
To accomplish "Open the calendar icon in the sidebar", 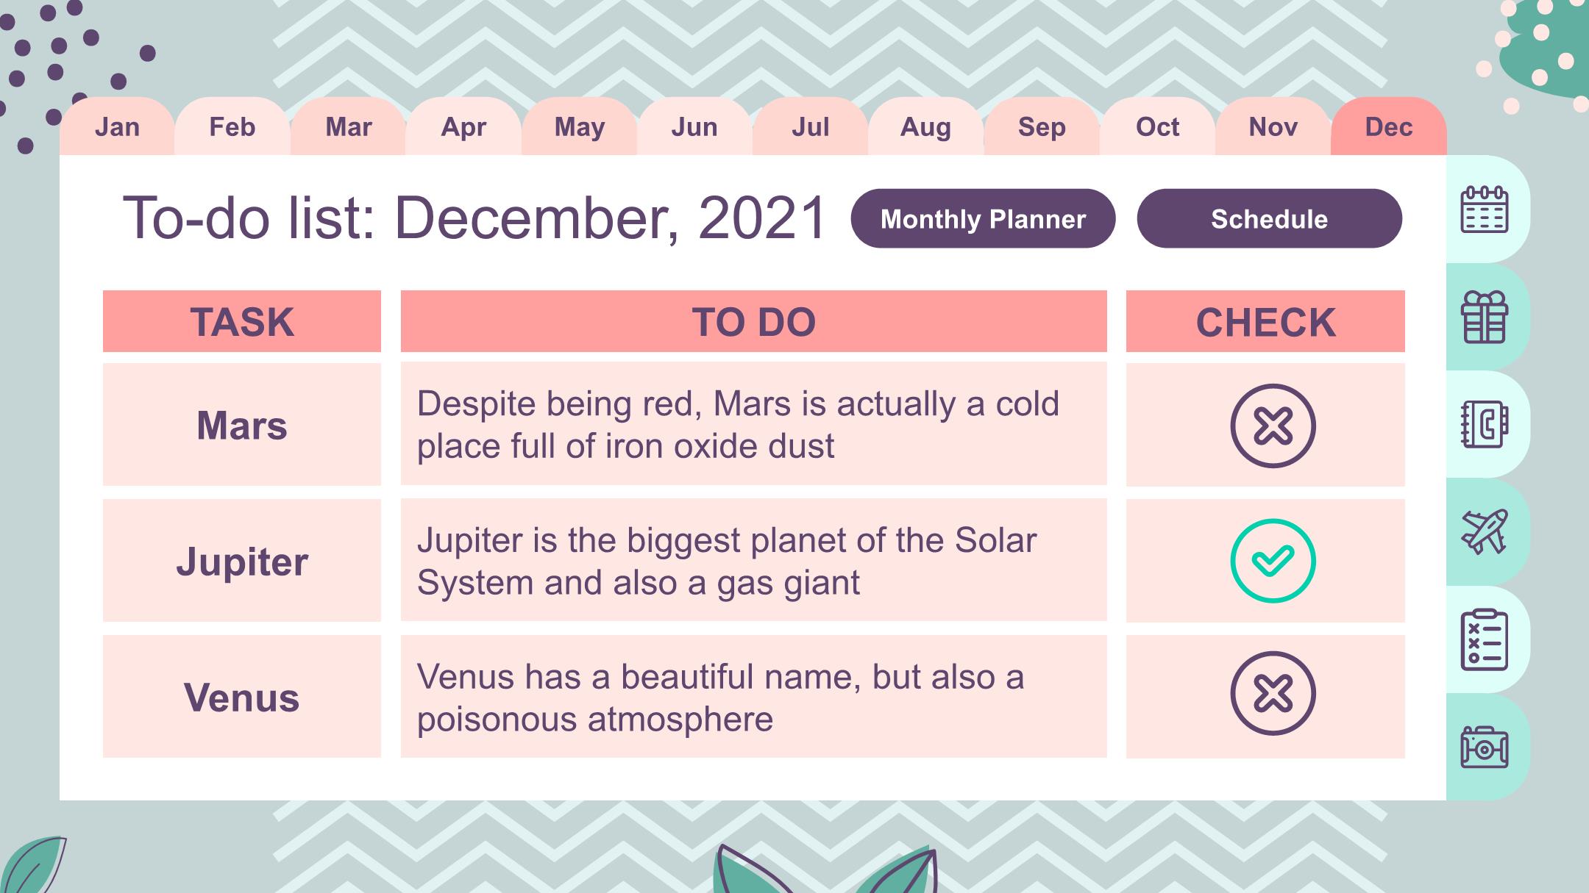I will (x=1484, y=209).
